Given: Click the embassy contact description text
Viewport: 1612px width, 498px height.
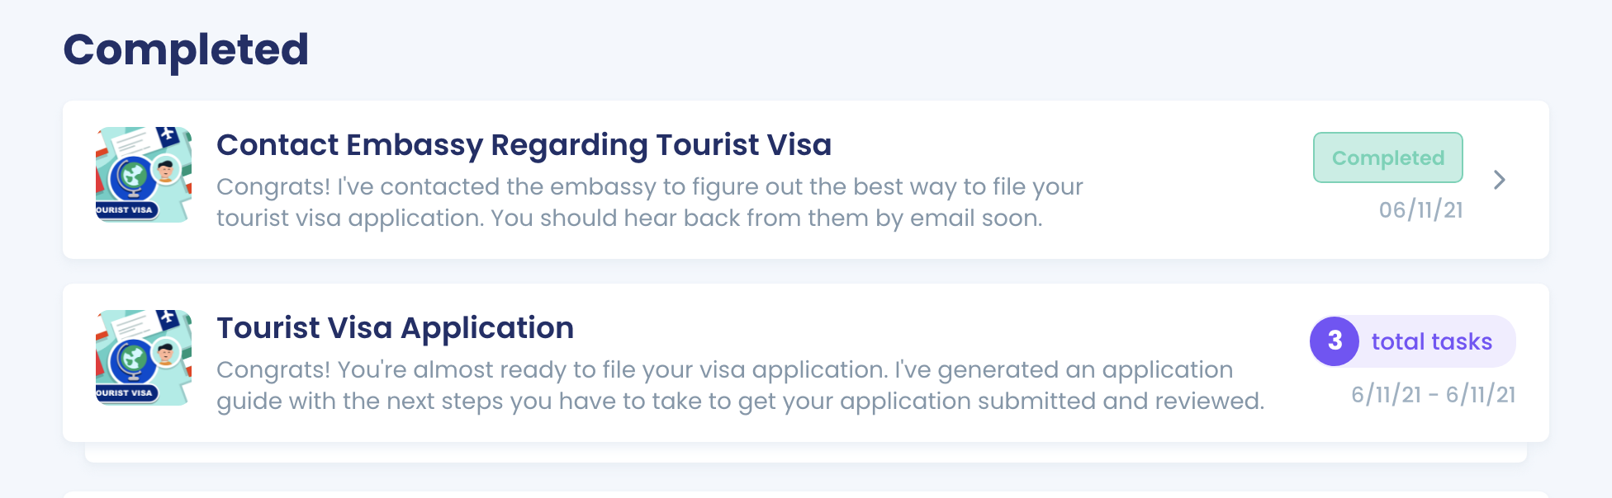Looking at the screenshot, I should [649, 202].
